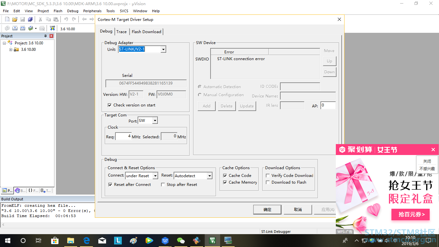The image size is (439, 247).
Task: Switch to the Trace tab
Action: (x=121, y=32)
